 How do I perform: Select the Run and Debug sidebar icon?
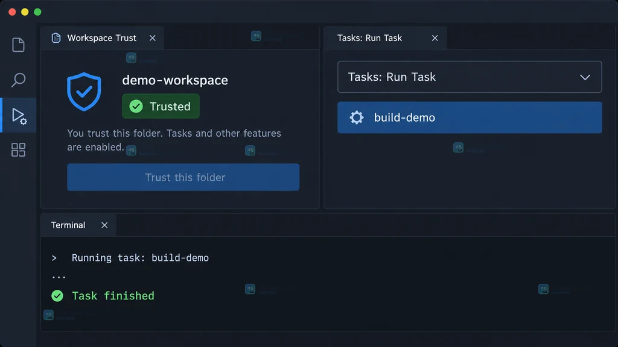(x=19, y=116)
